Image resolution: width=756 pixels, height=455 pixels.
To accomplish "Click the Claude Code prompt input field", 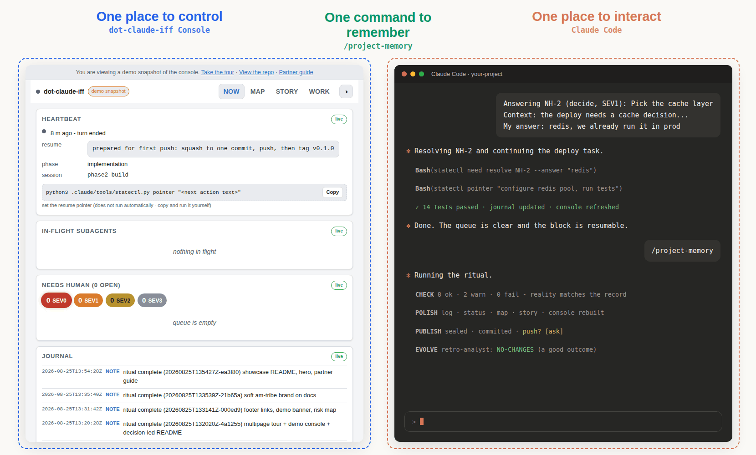I will 563,422.
